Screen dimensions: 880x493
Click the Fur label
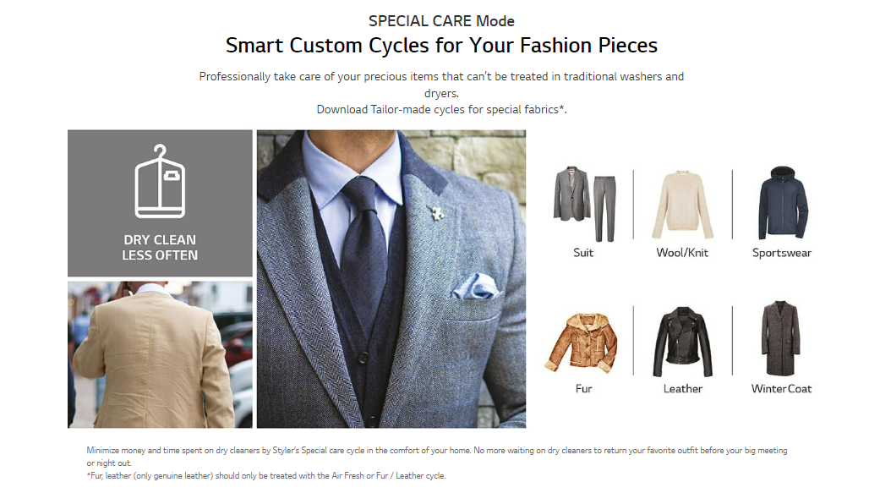pos(583,389)
